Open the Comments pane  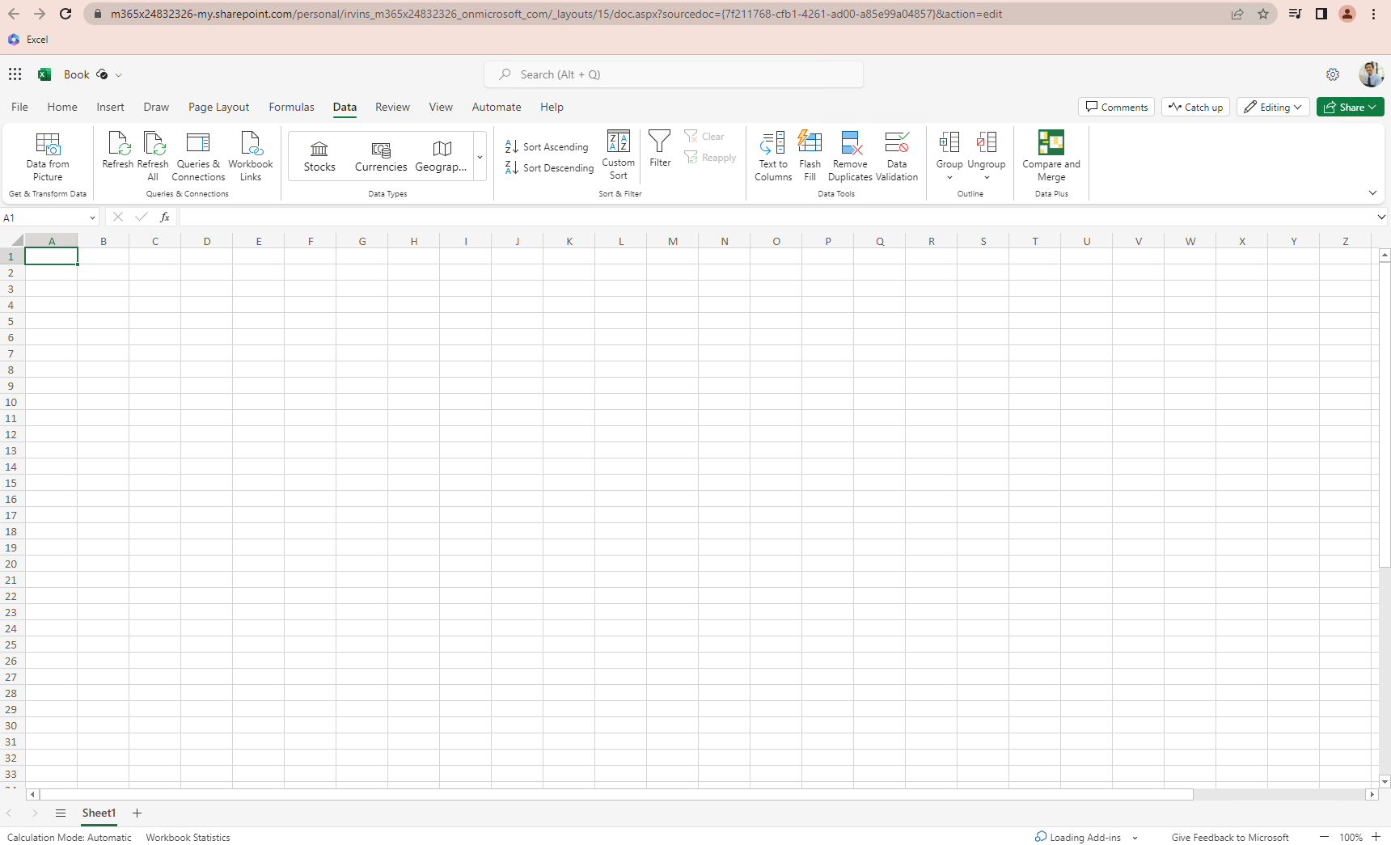[1116, 106]
